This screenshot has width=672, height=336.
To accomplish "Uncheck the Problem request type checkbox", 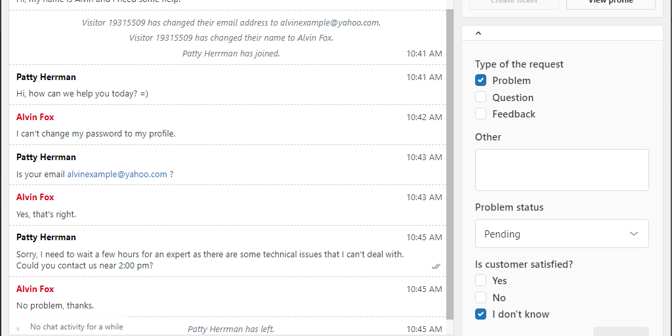I will [x=480, y=81].
